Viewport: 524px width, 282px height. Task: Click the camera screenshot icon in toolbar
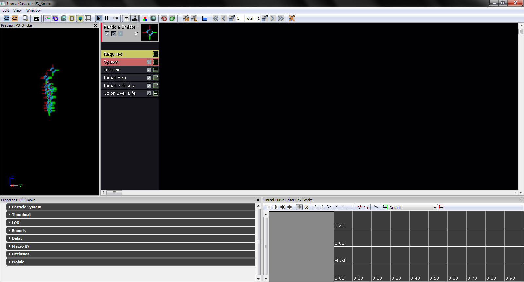[36, 18]
